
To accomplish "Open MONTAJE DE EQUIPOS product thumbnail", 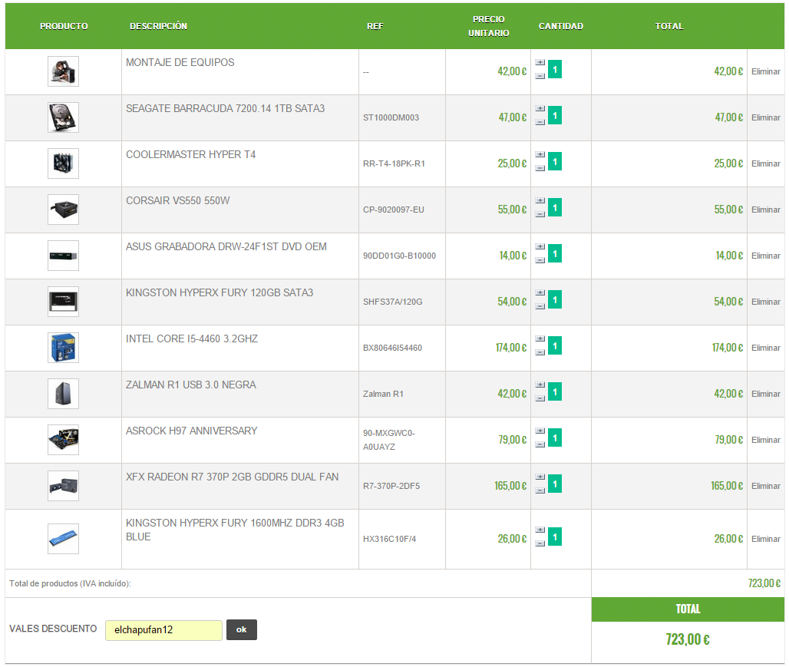I will [x=64, y=71].
